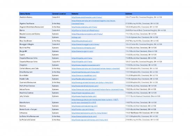
Task: Select the 'Barrio' name cell
Action: click(x=36, y=30)
